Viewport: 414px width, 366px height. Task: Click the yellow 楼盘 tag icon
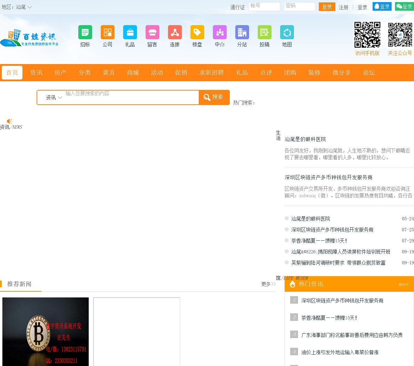point(197,33)
